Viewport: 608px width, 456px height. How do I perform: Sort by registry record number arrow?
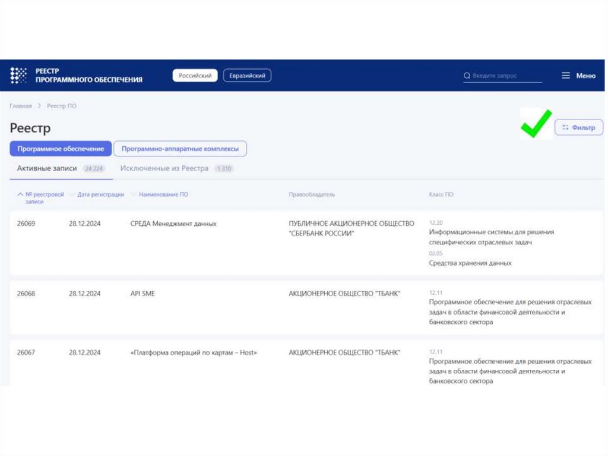click(x=21, y=194)
